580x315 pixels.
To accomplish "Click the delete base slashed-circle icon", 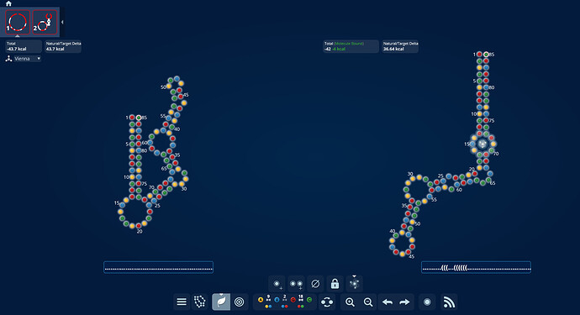I will pos(315,284).
